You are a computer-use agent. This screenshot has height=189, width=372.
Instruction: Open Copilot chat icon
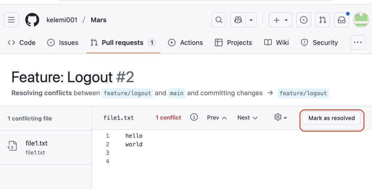238,20
